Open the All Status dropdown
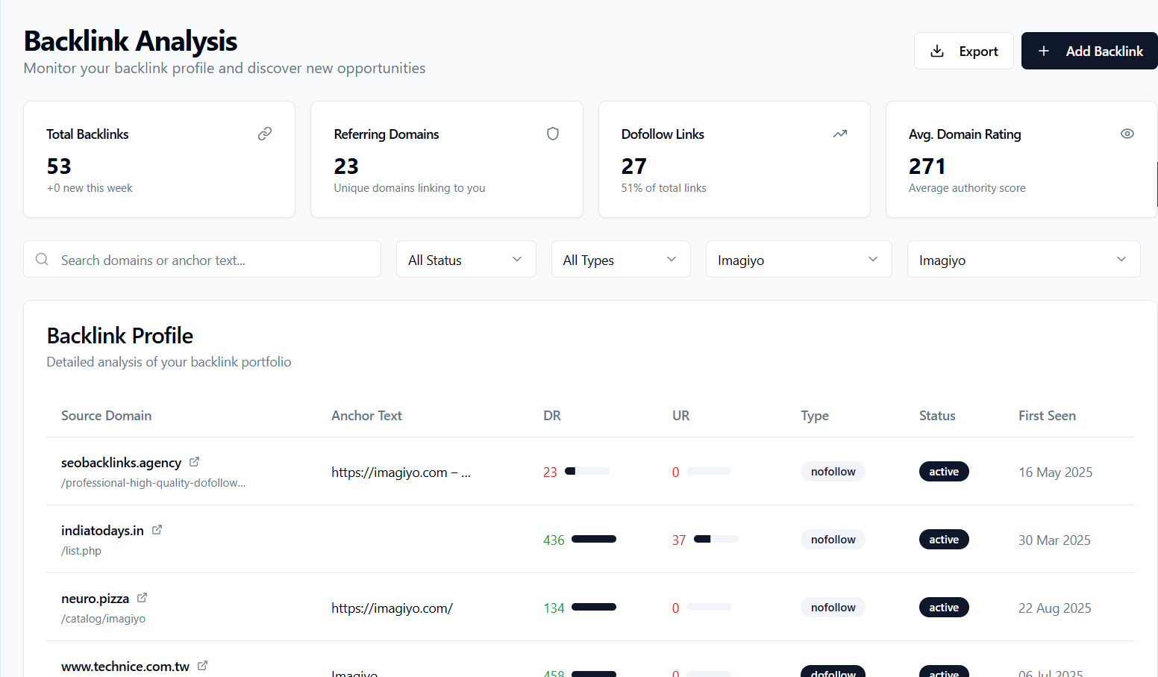The width and height of the screenshot is (1158, 677). 466,259
